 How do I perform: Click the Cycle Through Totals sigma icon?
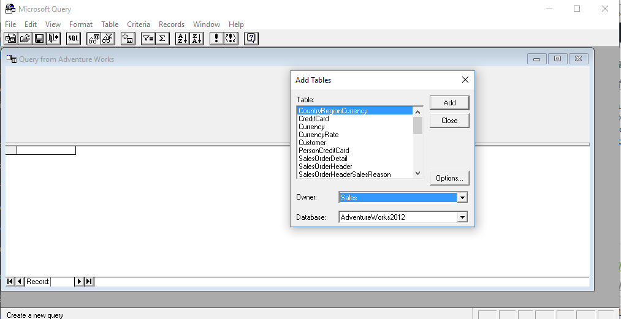[x=162, y=39]
